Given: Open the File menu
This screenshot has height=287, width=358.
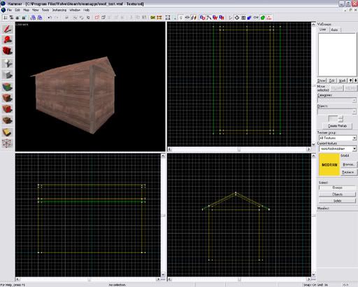Looking at the screenshot, I should point(9,10).
